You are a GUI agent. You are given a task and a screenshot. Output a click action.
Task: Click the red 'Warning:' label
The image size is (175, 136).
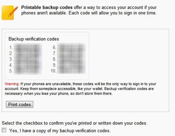pos(12,84)
